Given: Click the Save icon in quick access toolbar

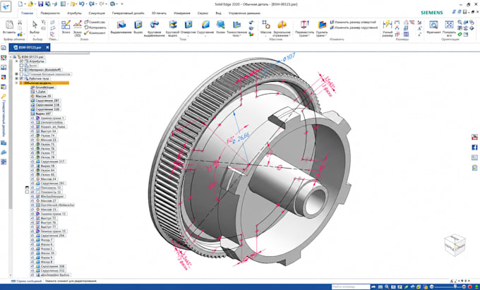Looking at the screenshot, I should tap(40, 4).
